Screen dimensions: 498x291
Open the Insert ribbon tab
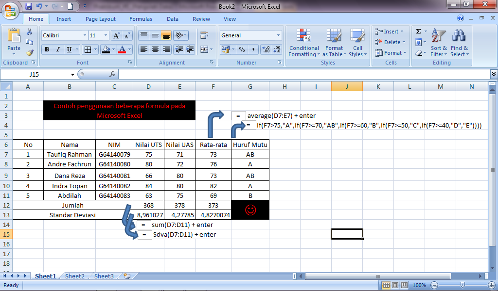(64, 19)
